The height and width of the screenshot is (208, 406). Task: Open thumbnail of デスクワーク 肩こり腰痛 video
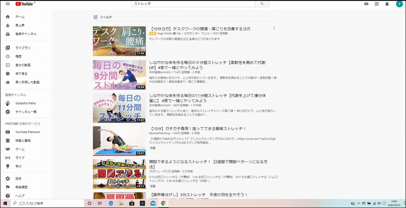tap(119, 41)
